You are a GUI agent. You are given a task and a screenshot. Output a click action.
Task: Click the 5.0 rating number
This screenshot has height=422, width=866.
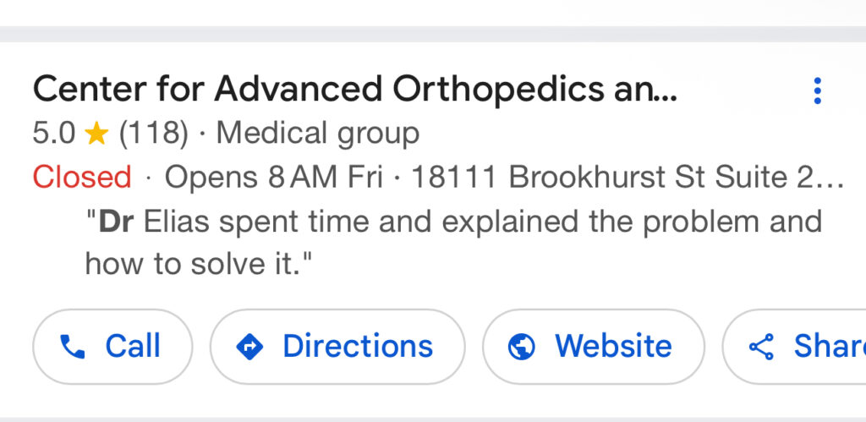coord(53,133)
